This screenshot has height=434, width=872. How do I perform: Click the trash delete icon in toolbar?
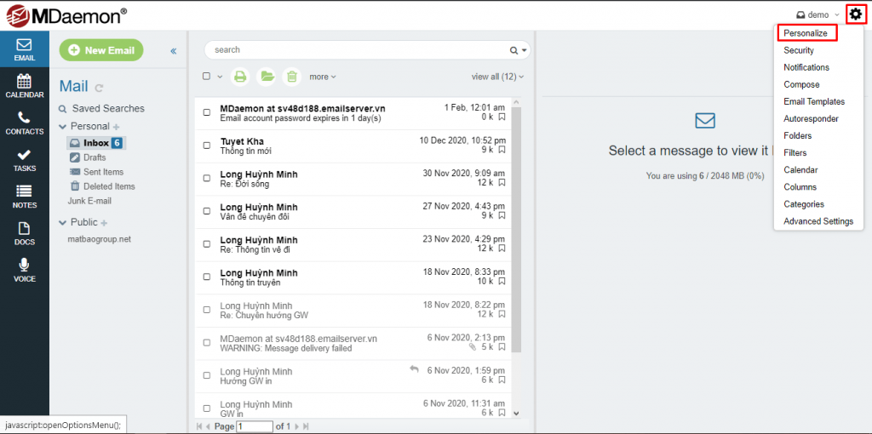(291, 77)
